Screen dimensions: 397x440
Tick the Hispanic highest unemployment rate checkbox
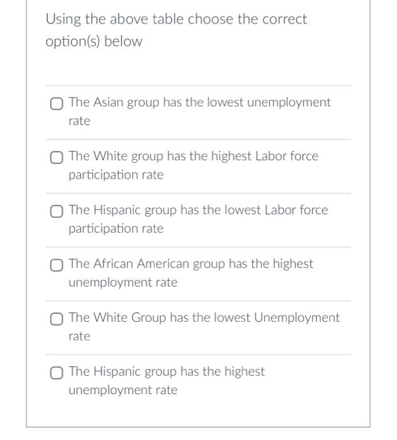(x=56, y=373)
